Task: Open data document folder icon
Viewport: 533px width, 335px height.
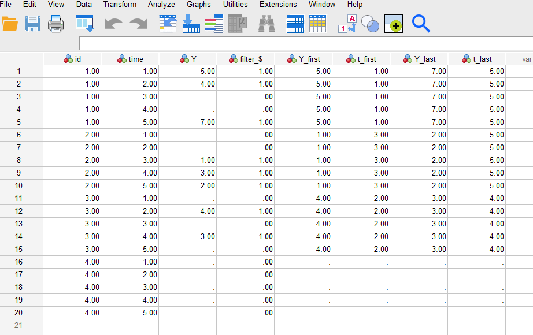Action: (9, 24)
